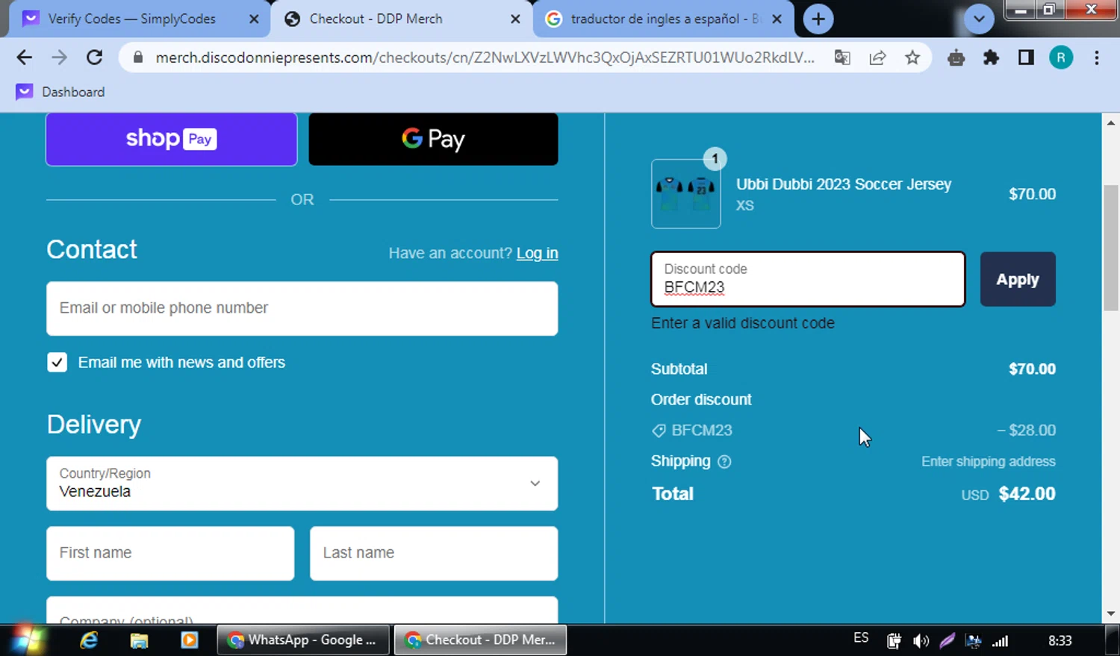Select the BFCM23 discount tag icon

pos(659,431)
